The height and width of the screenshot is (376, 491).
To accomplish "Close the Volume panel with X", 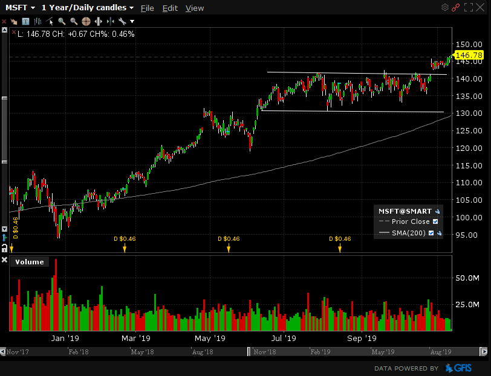I will [4, 260].
